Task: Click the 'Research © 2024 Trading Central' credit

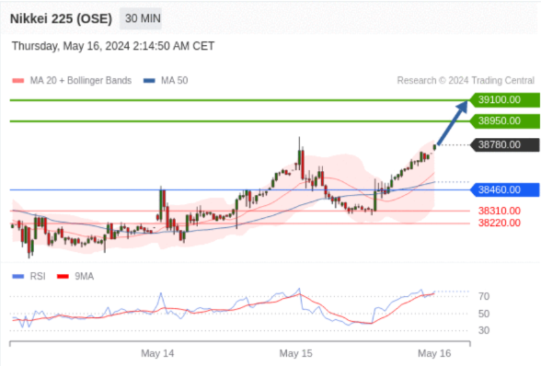Action: point(466,81)
